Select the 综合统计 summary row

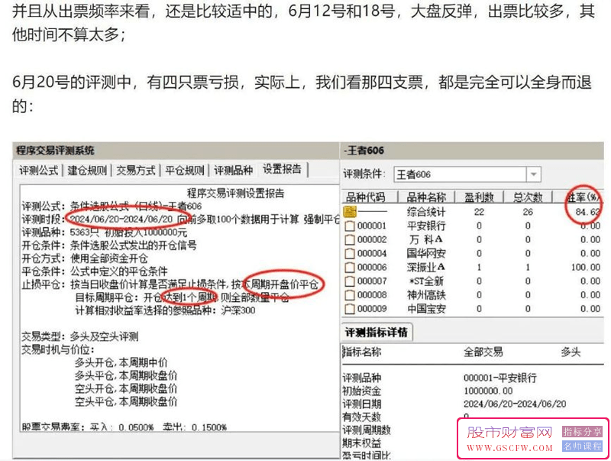[472, 212]
